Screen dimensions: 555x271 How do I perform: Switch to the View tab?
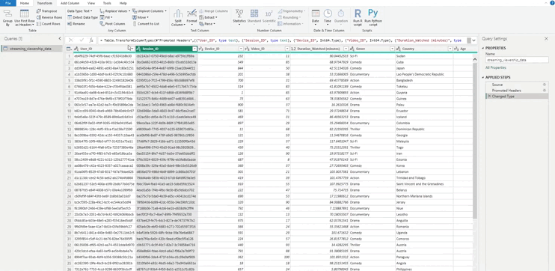(91, 3)
